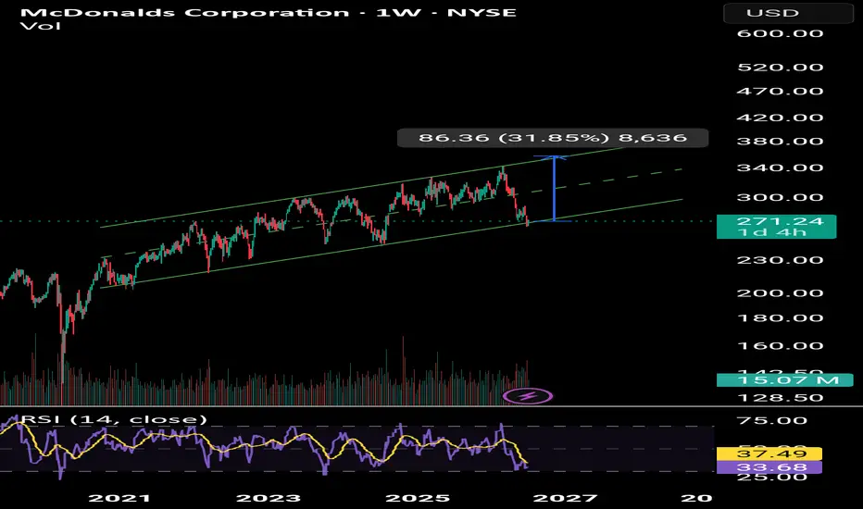The image size is (863, 509).
Task: Click the Vol indicator label
Action: (x=40, y=26)
